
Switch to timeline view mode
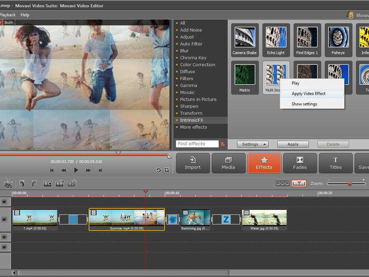(299, 183)
